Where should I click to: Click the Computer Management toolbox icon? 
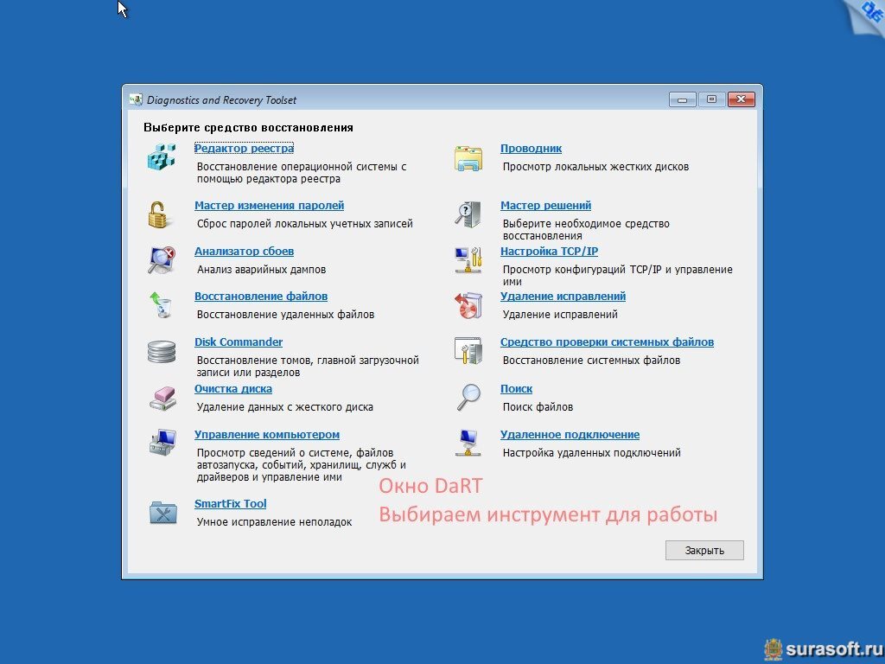[x=162, y=443]
